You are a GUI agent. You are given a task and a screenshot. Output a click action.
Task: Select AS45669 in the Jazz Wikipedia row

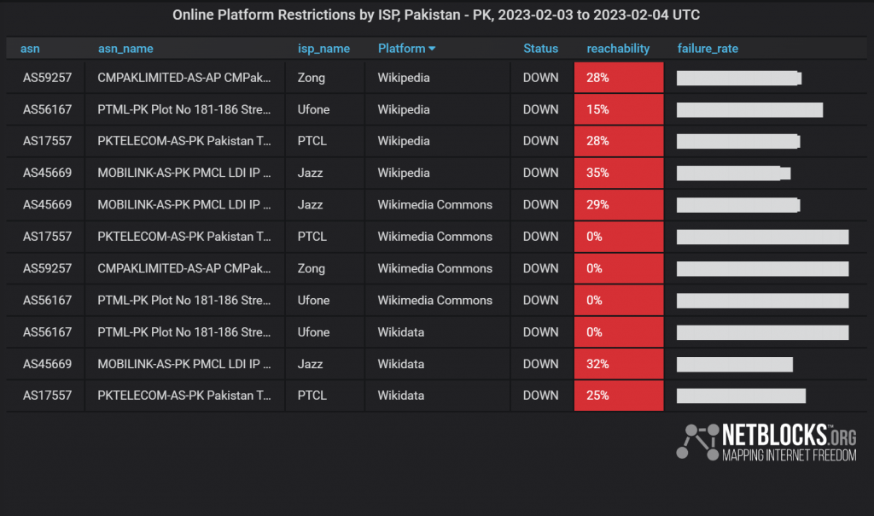tap(48, 173)
